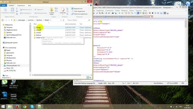Screen dimensions: 193x109
Task: Open address bar history dropdown
Action: pos(61,20)
